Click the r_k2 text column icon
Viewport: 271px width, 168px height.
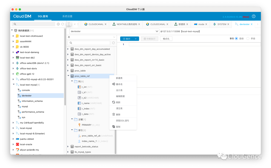pyautogui.click(x=79, y=98)
